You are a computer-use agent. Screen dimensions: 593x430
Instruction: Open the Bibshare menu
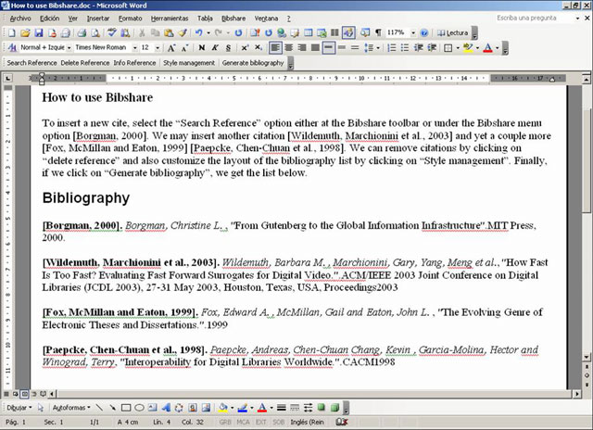(233, 19)
